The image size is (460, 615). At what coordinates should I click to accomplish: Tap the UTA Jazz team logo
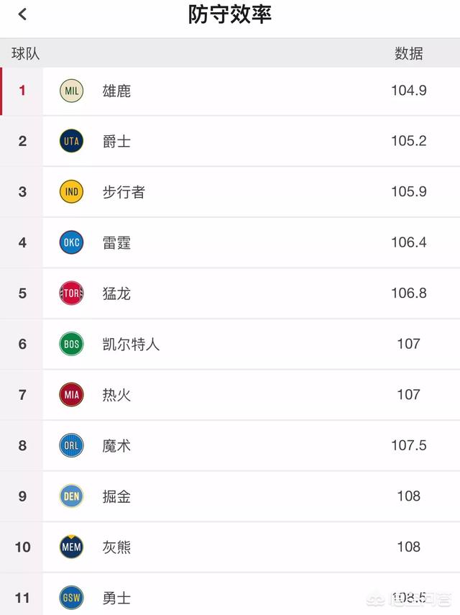pos(71,141)
